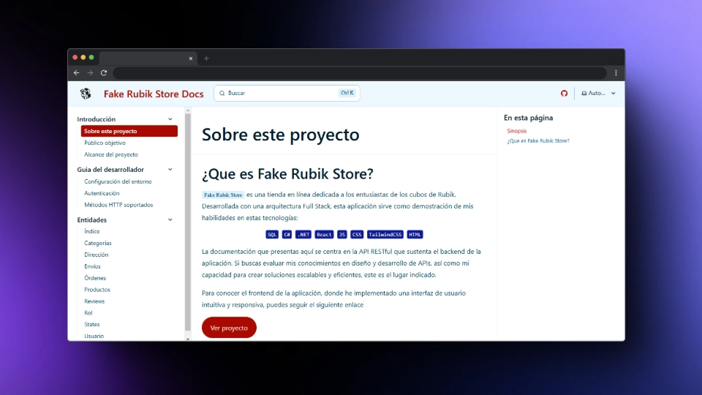Open Índice under Entidades
Viewport: 702px width, 395px height.
(92, 231)
